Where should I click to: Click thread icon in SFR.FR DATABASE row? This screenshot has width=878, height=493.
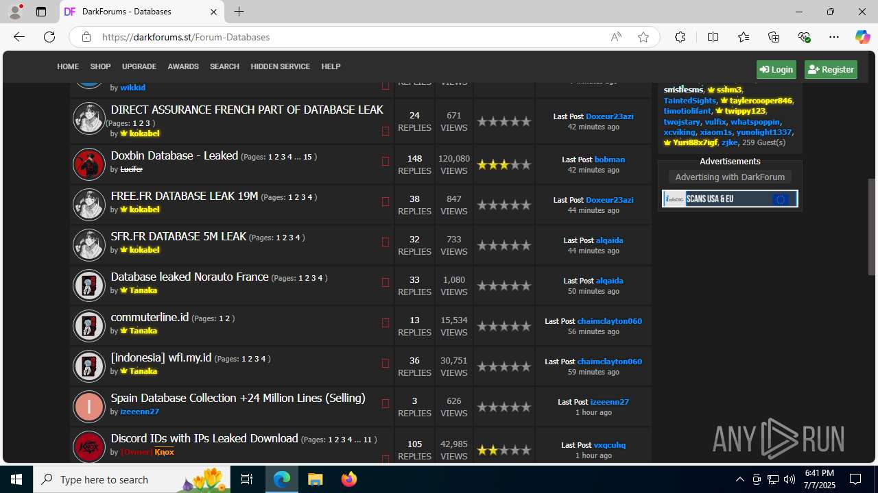[385, 242]
